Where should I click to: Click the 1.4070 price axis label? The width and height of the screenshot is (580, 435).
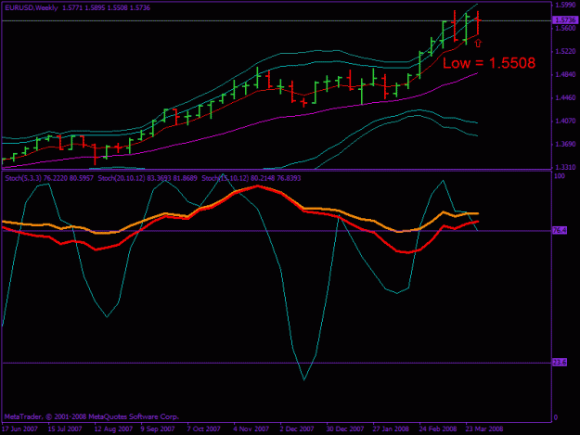click(x=565, y=121)
